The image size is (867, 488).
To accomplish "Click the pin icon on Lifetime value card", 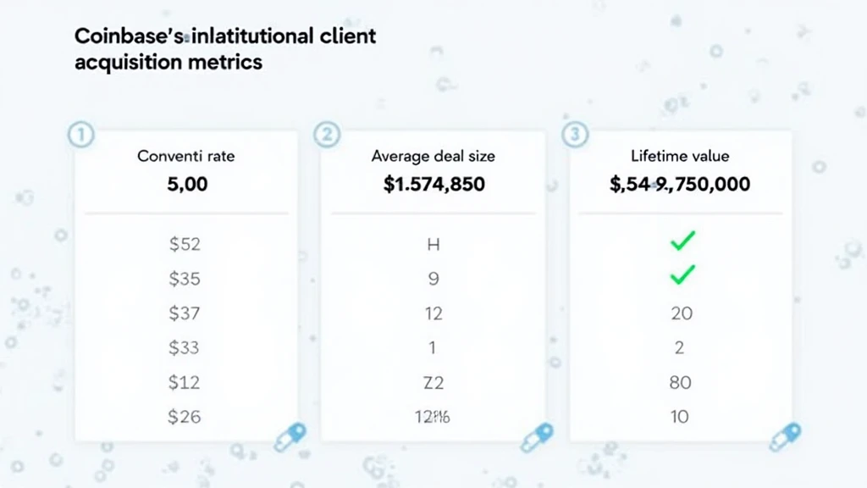I will [785, 437].
